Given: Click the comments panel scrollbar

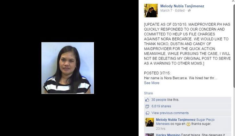Looking at the screenshot, I should (234, 46).
